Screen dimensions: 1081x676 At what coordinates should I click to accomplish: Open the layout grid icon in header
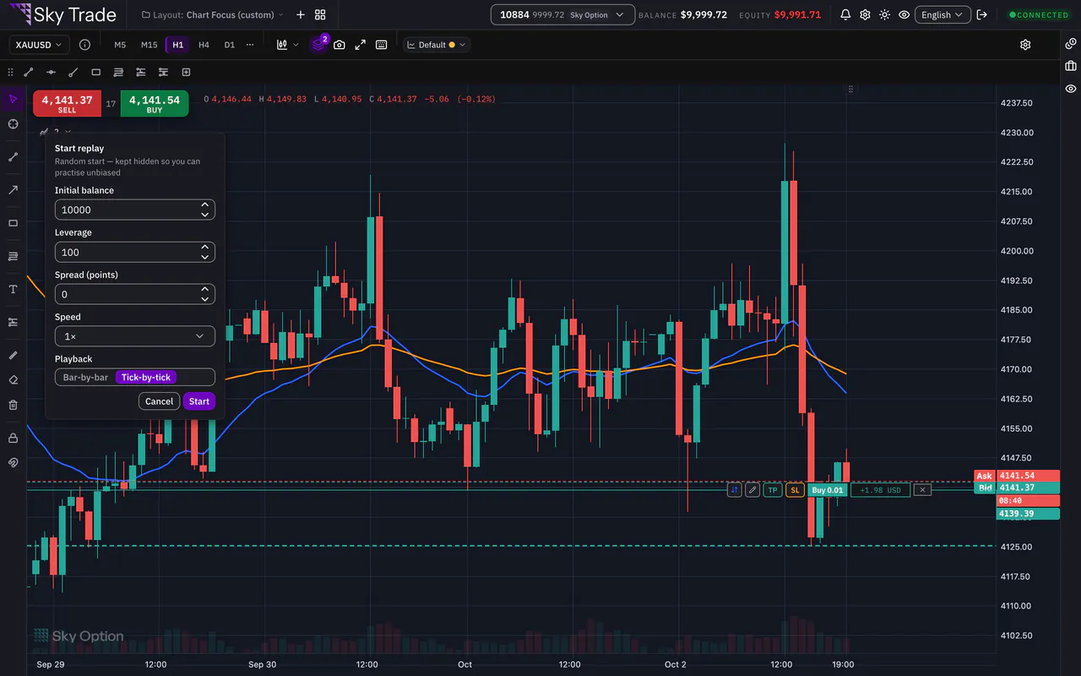point(320,14)
